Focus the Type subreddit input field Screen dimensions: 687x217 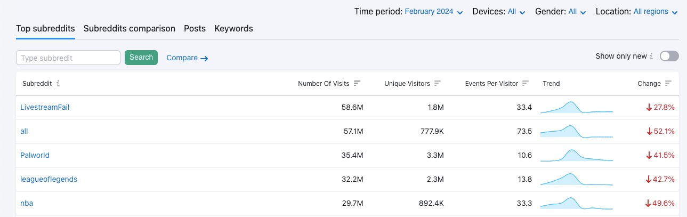(x=68, y=58)
